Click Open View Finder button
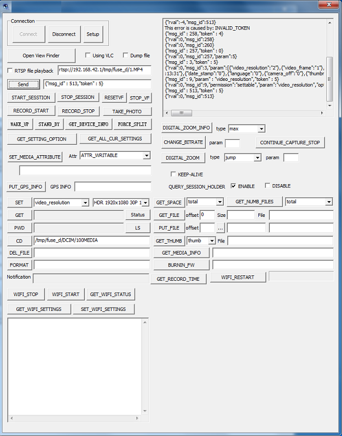342x436 pixels. pyautogui.click(x=41, y=56)
